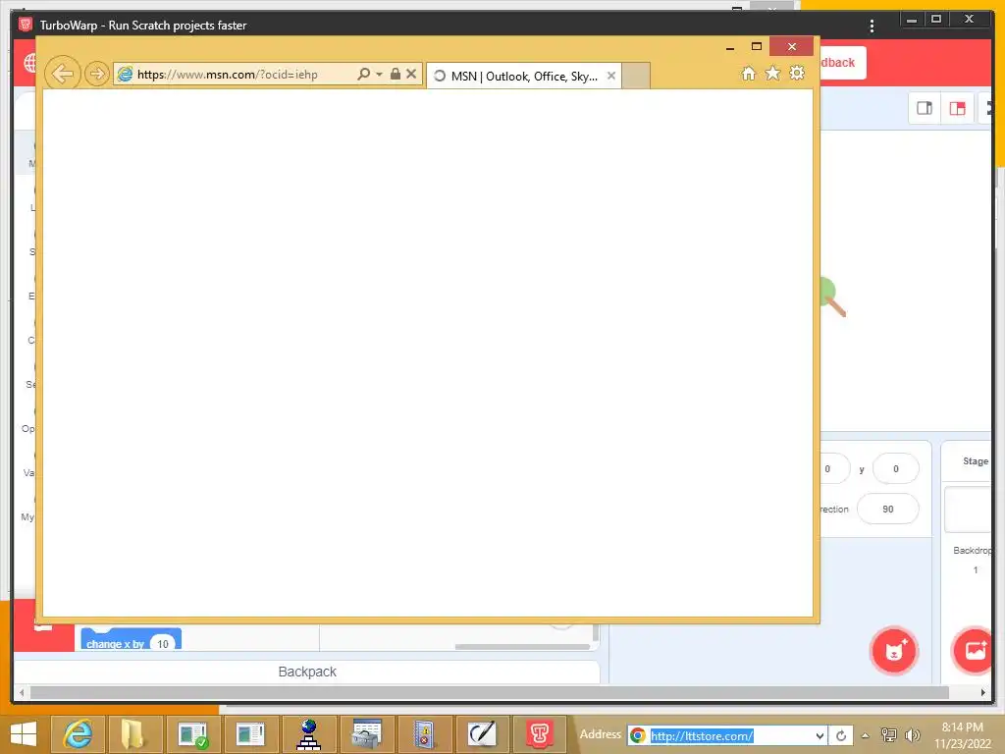The height and width of the screenshot is (754, 1005).
Task: Open the Windows Start button
Action: point(24,734)
